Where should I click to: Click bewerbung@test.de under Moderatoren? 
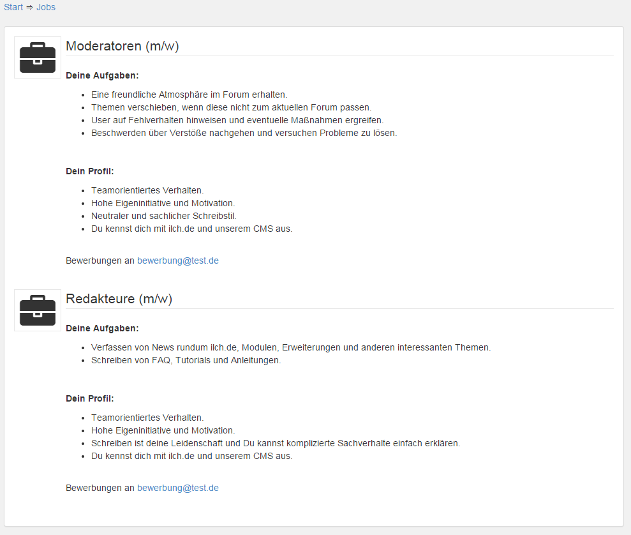tap(178, 261)
